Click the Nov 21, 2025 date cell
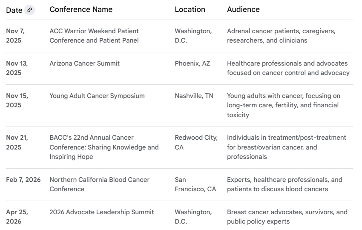Viewport: 362px width, 230px height. tap(17, 142)
